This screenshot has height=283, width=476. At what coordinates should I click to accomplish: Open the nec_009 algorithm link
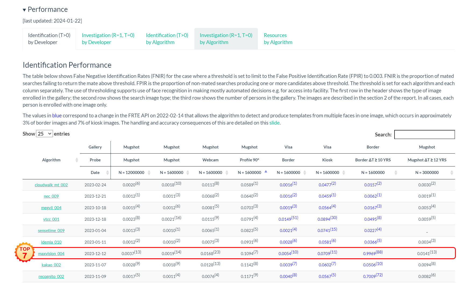click(51, 196)
